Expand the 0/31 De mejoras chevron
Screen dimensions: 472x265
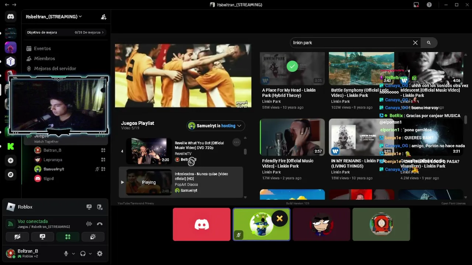click(x=103, y=32)
